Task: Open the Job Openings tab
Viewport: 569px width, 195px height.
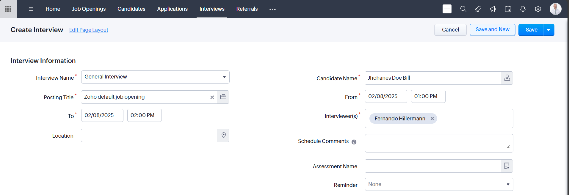Action: click(89, 9)
